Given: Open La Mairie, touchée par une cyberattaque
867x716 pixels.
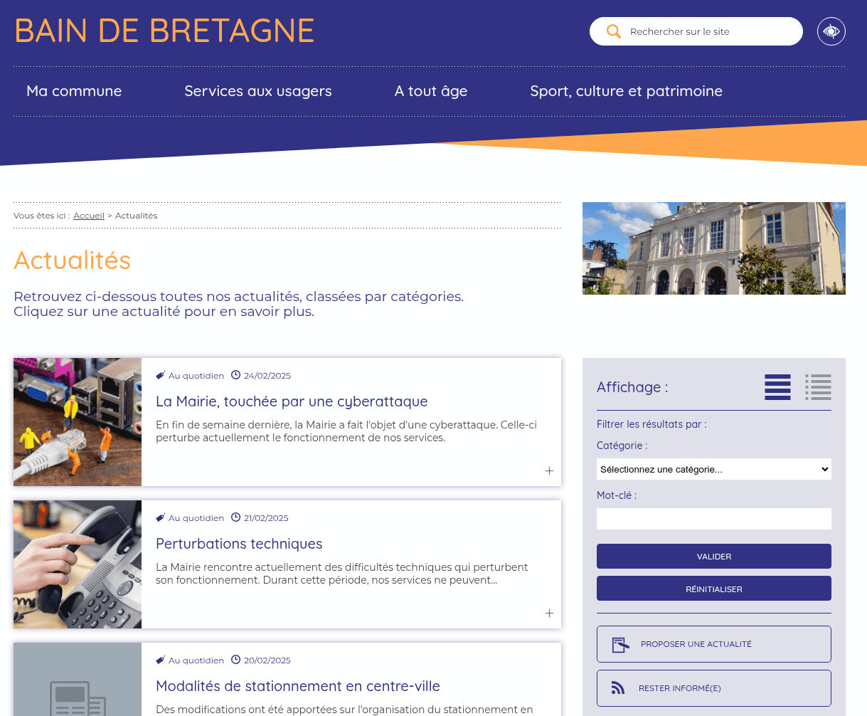Looking at the screenshot, I should (292, 401).
